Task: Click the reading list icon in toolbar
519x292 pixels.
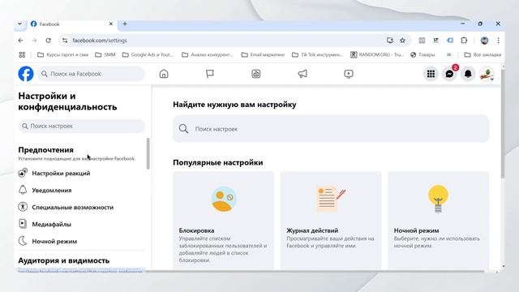Action: [422, 41]
